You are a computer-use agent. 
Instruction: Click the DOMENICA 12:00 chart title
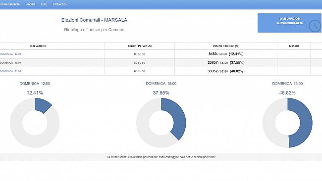point(35,84)
